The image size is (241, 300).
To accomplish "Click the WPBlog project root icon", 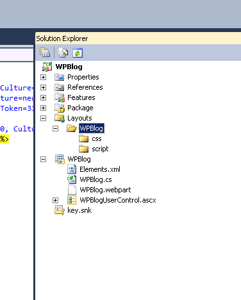I will (47, 67).
